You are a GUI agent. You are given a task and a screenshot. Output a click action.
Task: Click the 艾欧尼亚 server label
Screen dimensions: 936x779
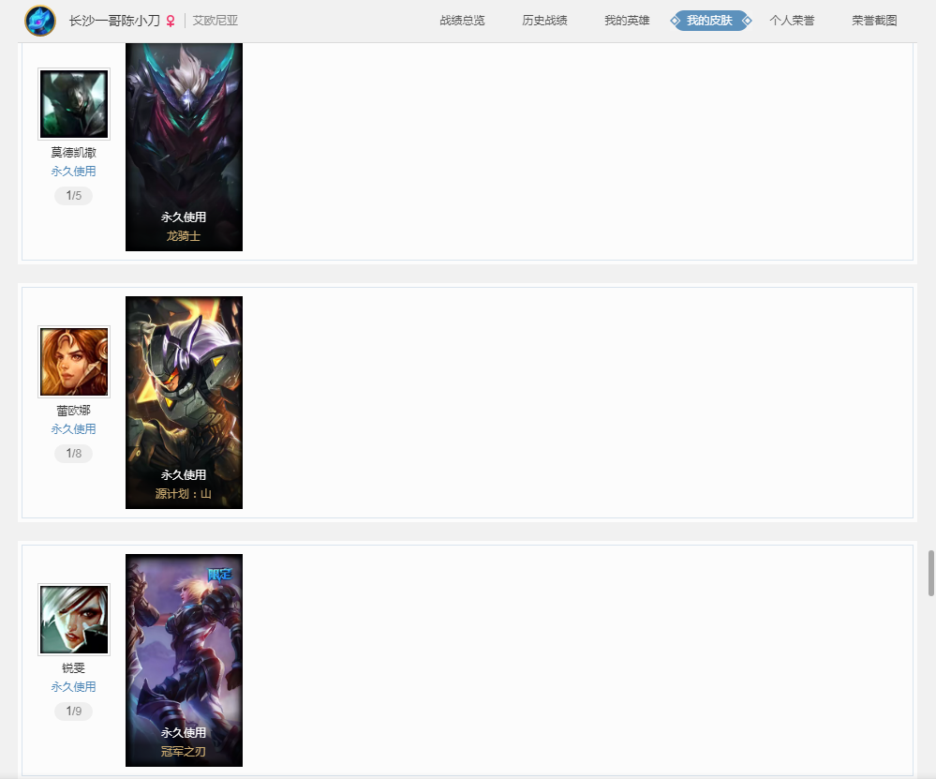(x=215, y=21)
